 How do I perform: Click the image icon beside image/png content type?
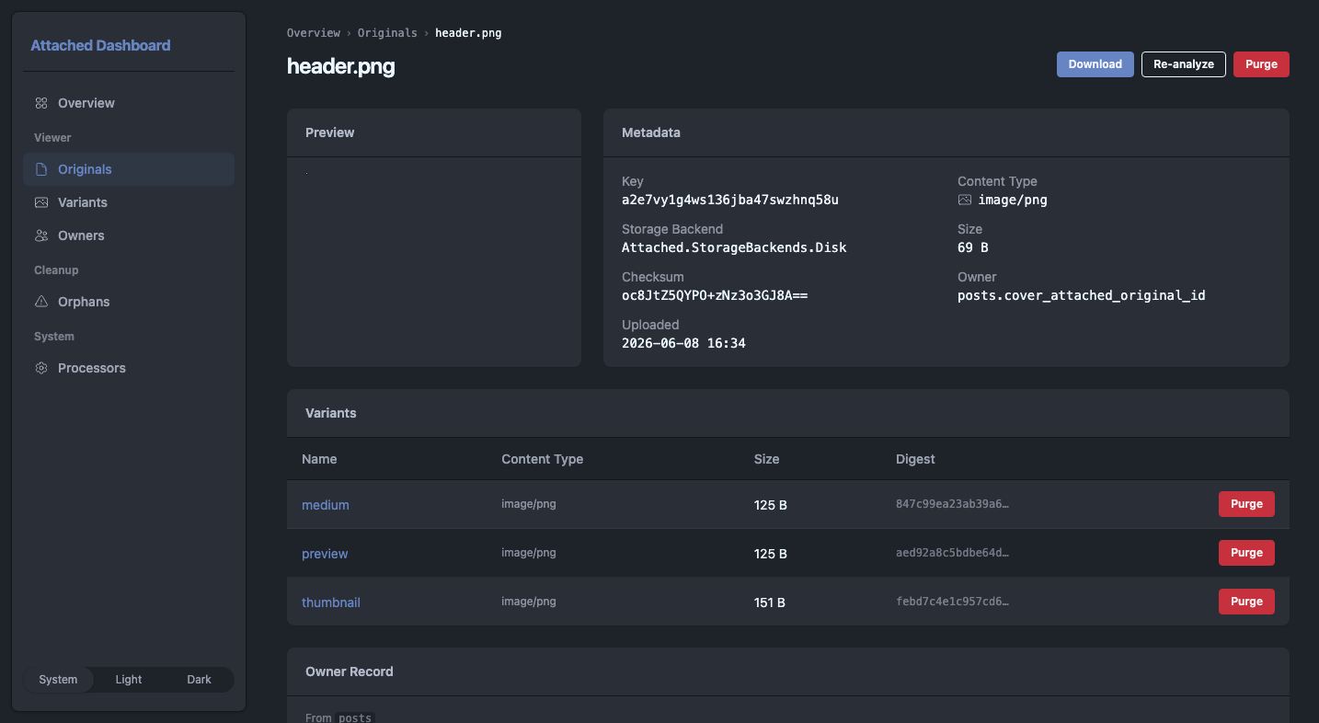click(965, 200)
